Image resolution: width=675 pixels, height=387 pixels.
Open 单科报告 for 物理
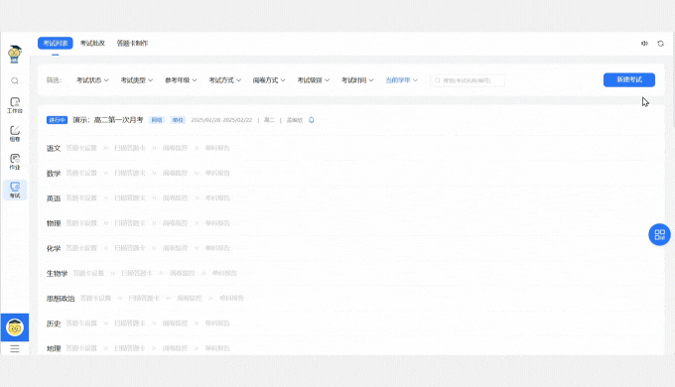pyautogui.click(x=217, y=223)
